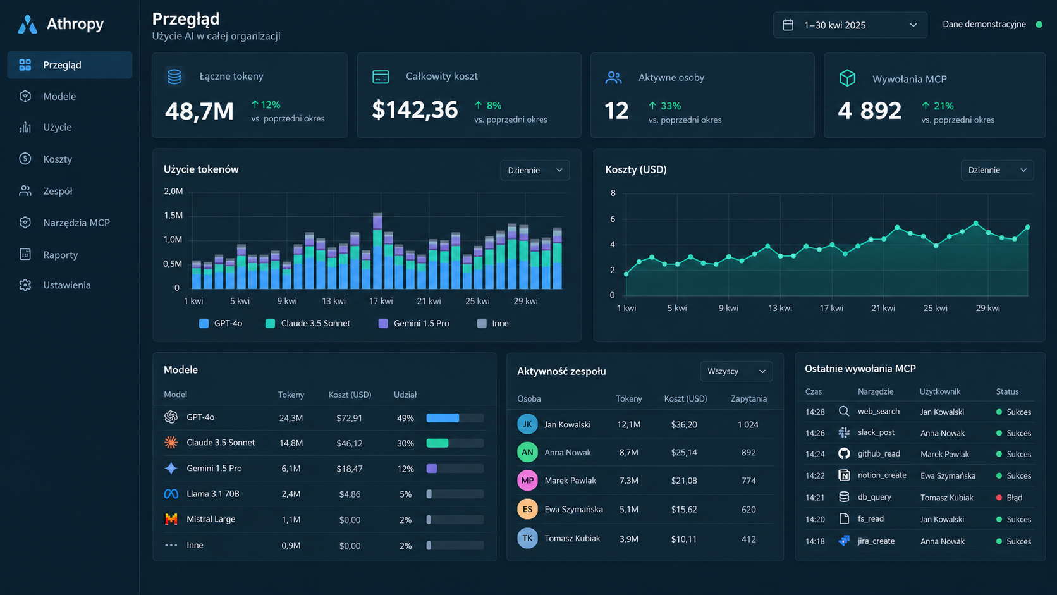Click the fs_read file icon

click(x=844, y=518)
